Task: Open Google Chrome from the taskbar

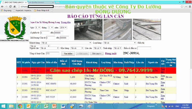Action: [x=20, y=106]
